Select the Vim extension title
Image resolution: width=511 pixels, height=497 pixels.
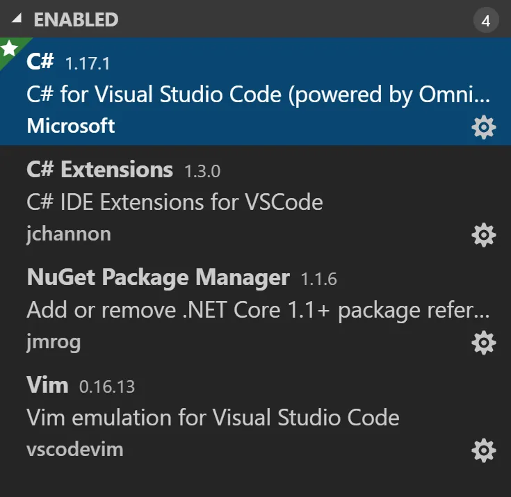47,384
